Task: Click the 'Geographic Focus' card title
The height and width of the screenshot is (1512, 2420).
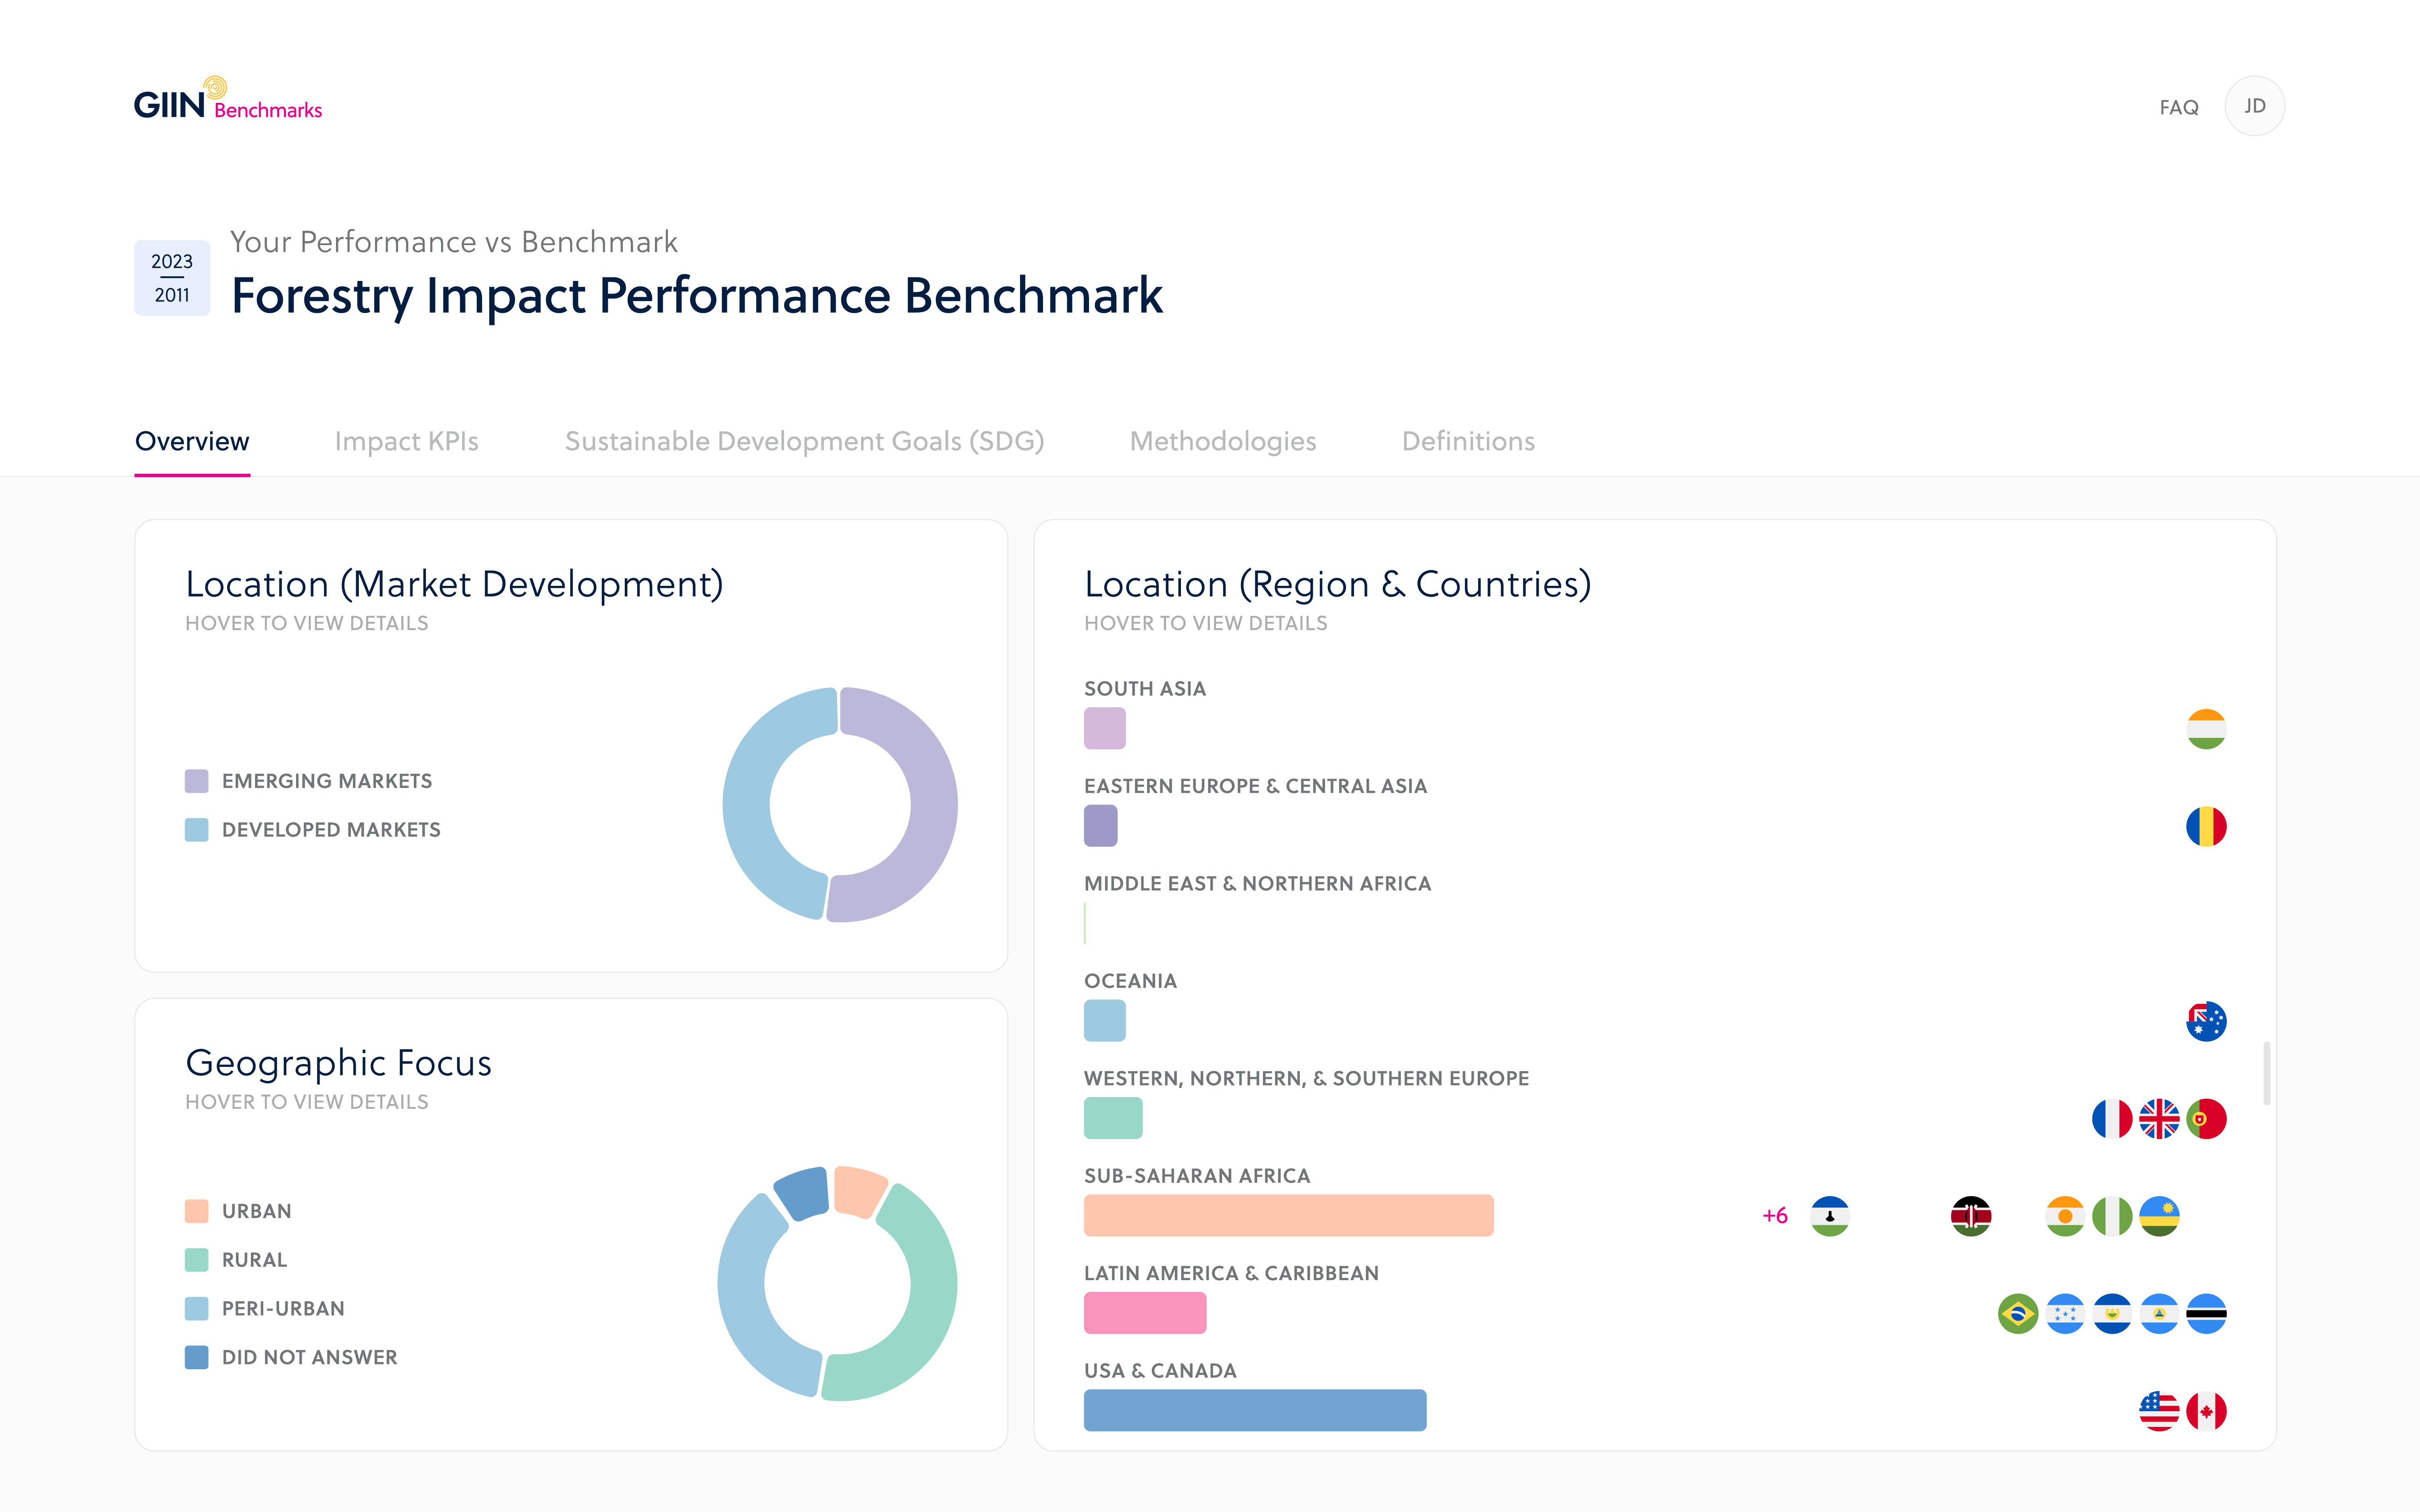Action: coord(338,1063)
